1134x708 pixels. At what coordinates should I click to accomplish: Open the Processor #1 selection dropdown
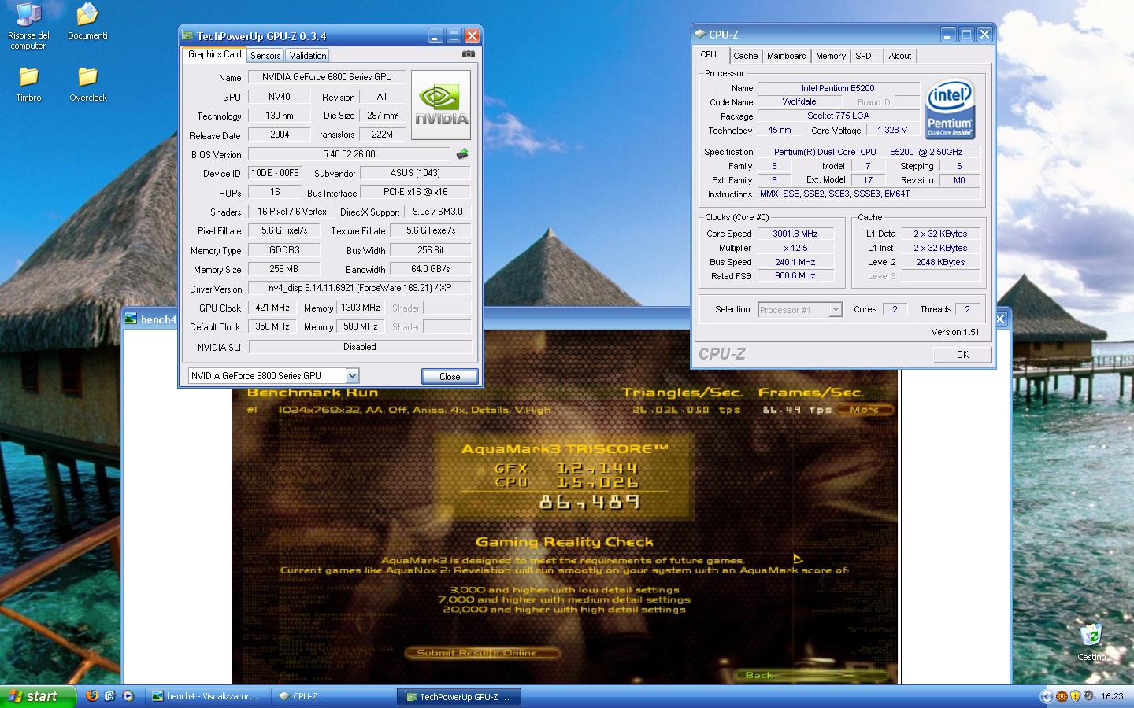[836, 310]
